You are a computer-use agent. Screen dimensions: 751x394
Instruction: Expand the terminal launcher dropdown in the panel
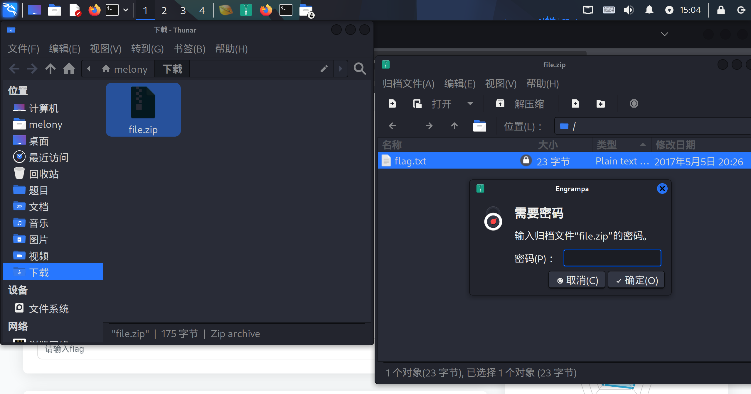[x=126, y=10]
